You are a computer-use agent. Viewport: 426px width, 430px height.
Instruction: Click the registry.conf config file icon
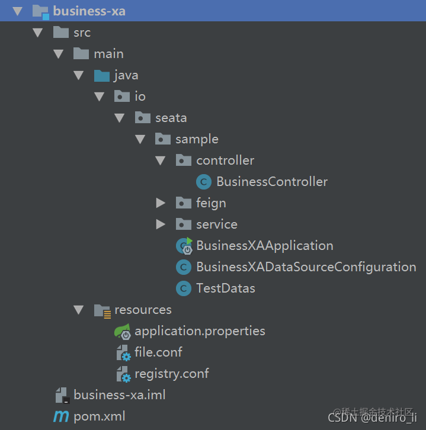[x=123, y=374]
